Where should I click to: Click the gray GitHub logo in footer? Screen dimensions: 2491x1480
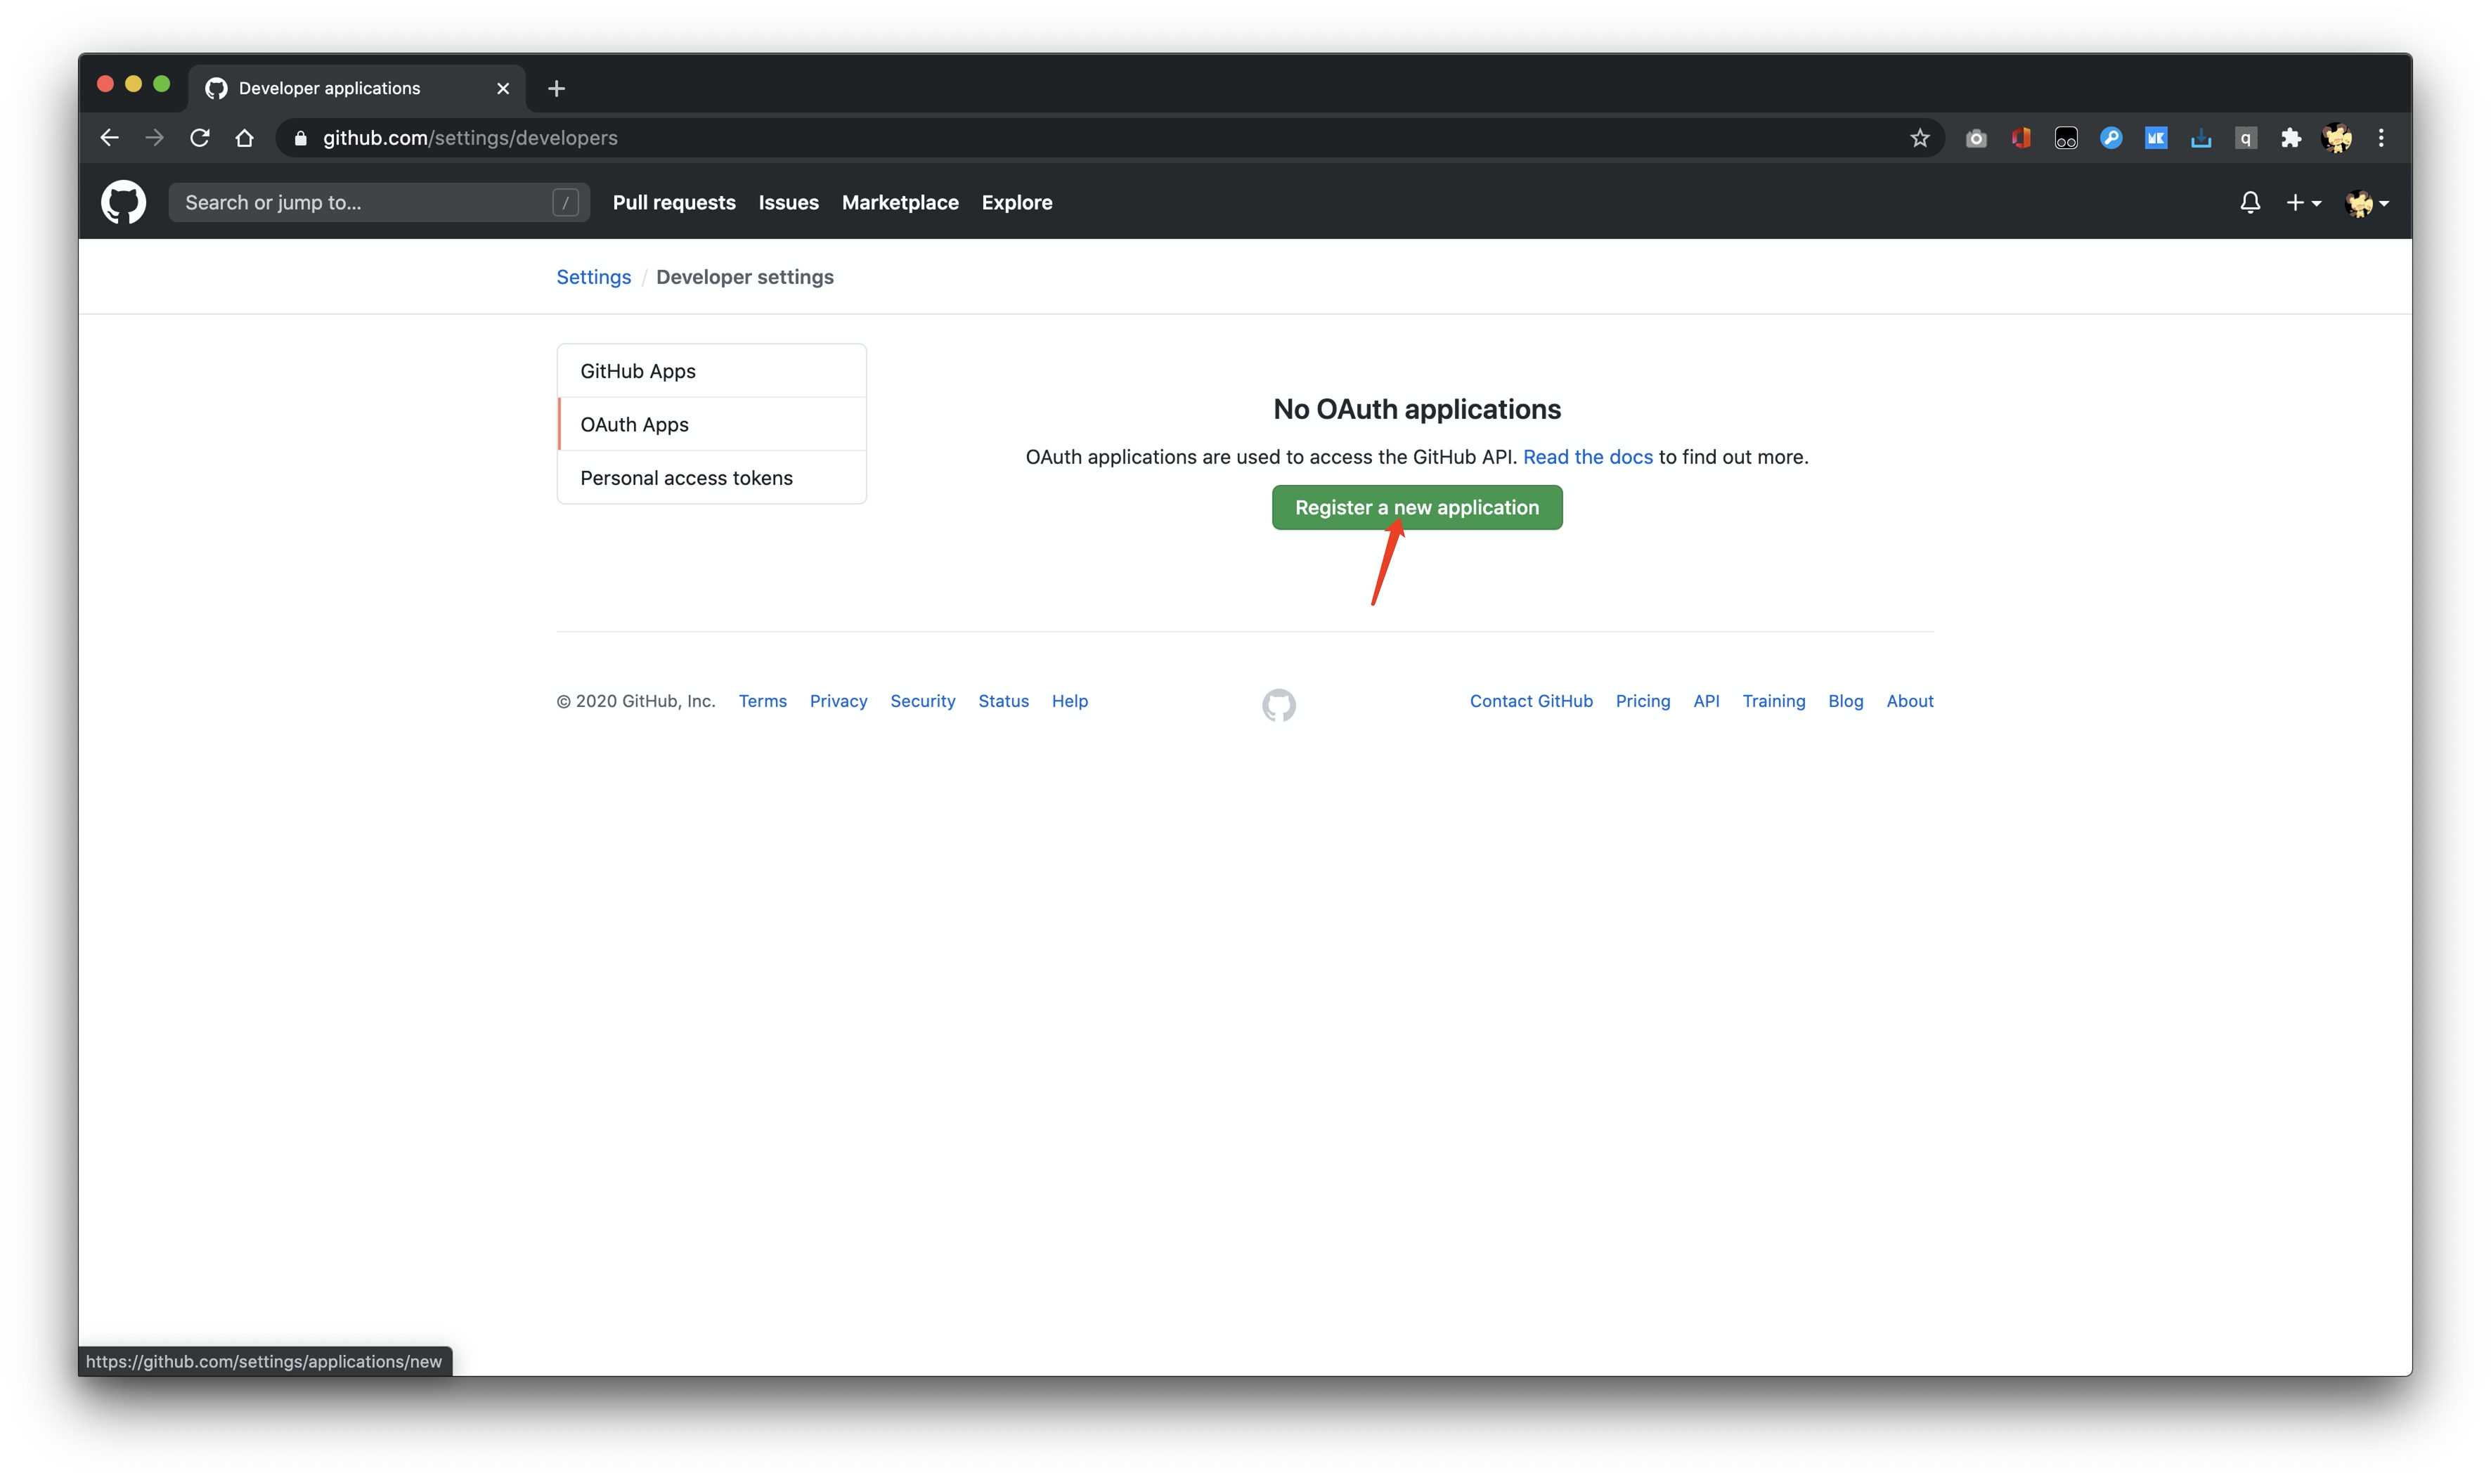point(1279,705)
